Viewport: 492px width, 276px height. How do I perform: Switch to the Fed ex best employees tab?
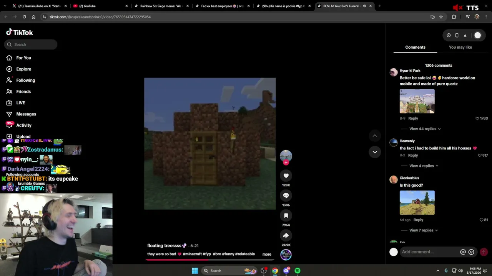coord(222,6)
